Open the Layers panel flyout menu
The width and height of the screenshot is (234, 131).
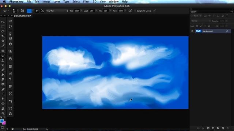232,12
